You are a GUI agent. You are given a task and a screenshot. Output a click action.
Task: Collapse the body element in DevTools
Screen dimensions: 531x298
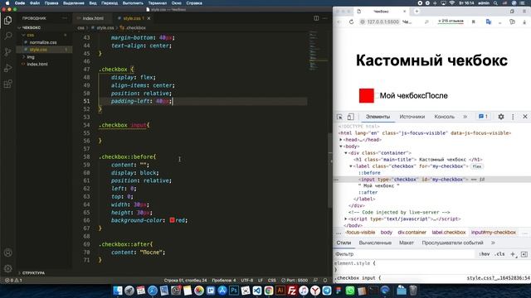341,147
